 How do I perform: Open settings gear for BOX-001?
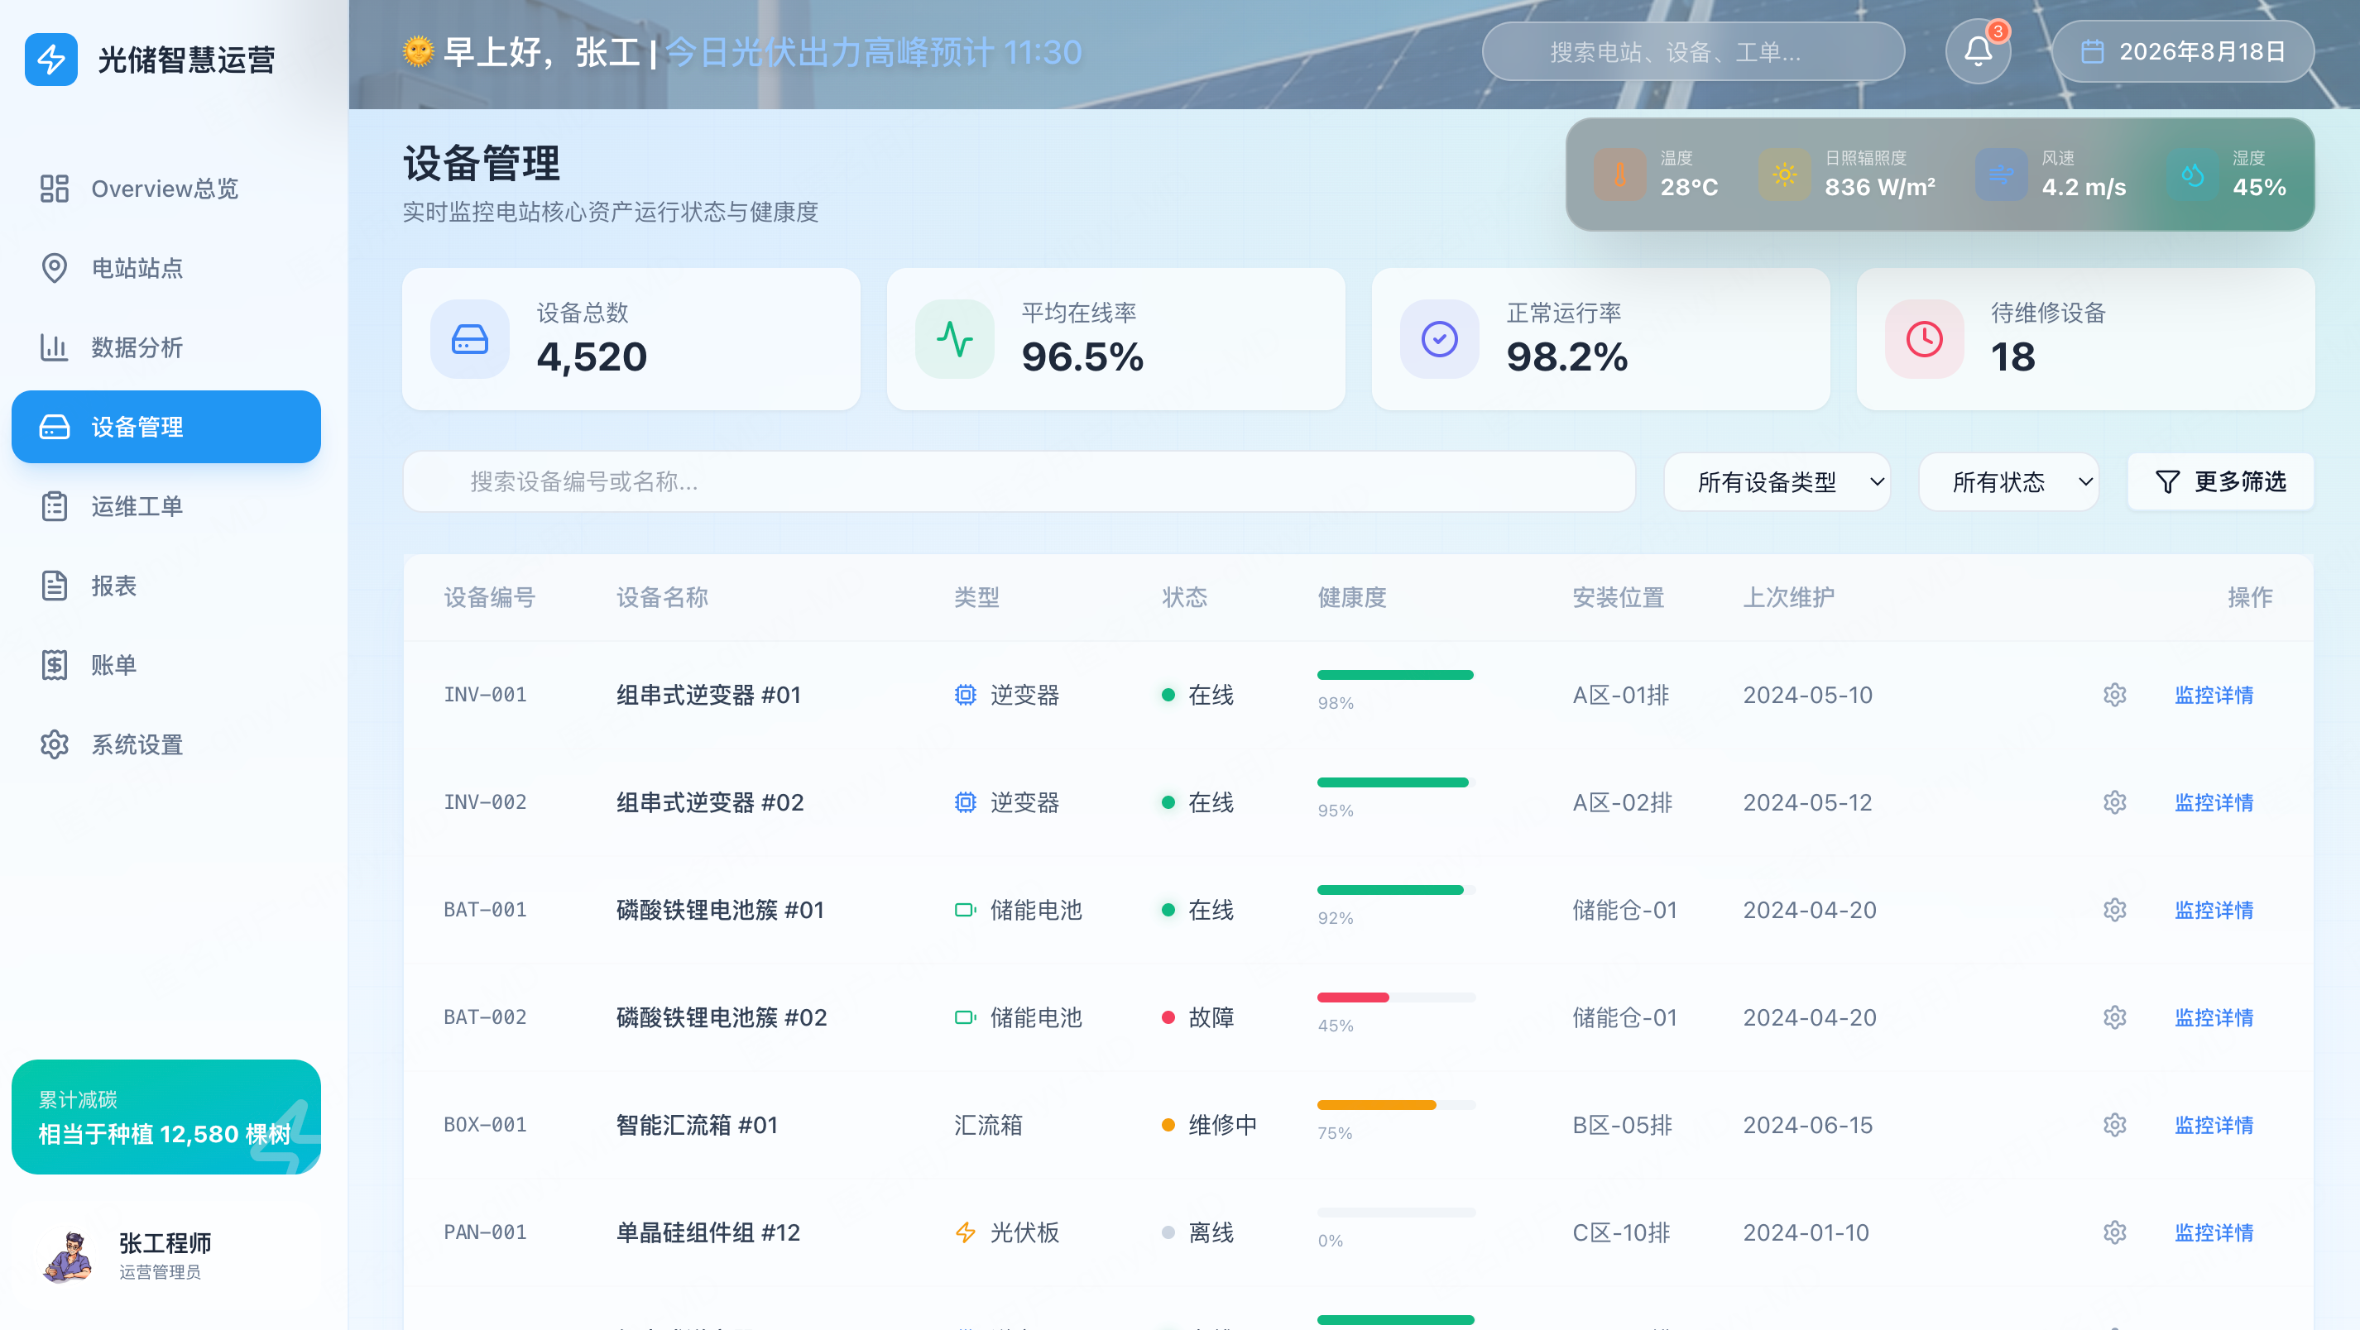click(x=2114, y=1125)
